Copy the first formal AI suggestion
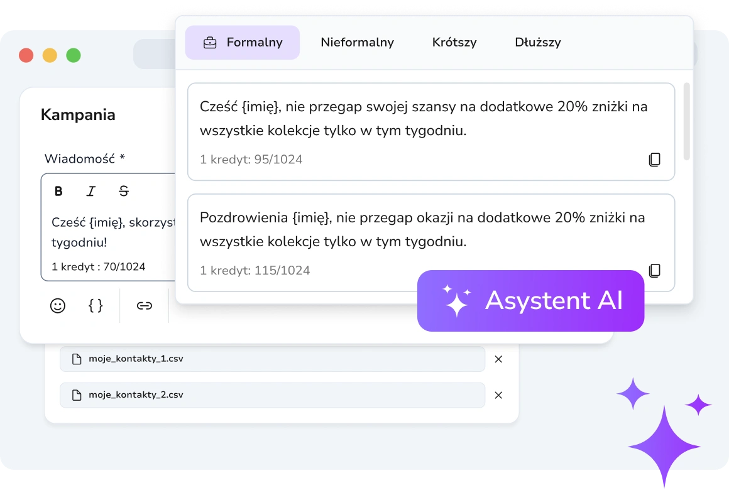Screen dimensions: 729x500 pyautogui.click(x=655, y=160)
